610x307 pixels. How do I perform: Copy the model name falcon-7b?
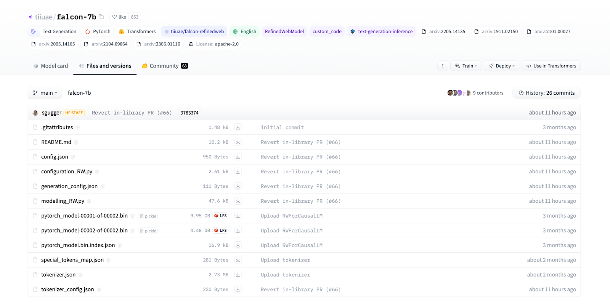pos(101,17)
